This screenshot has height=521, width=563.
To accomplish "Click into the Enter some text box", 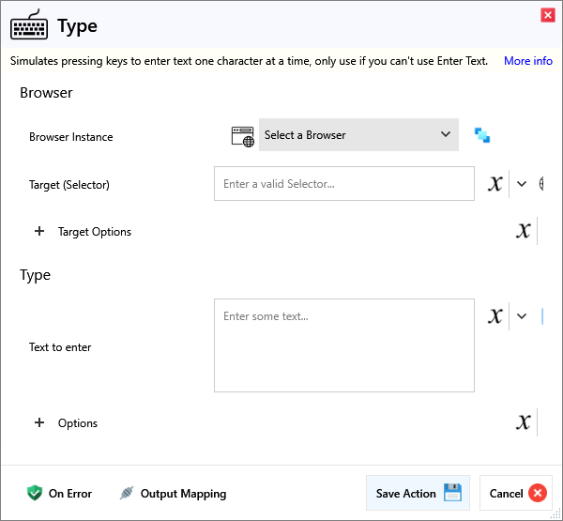I will 343,345.
